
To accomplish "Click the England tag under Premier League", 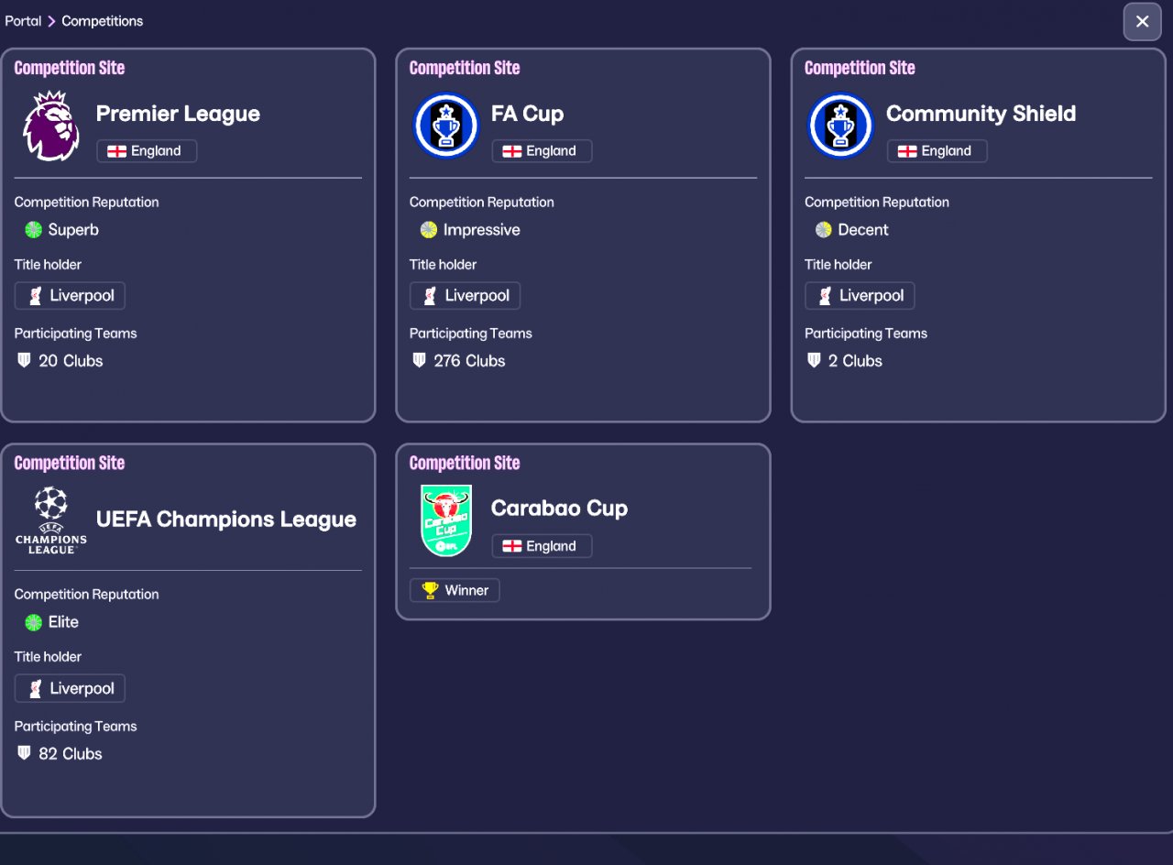I will pyautogui.click(x=147, y=151).
